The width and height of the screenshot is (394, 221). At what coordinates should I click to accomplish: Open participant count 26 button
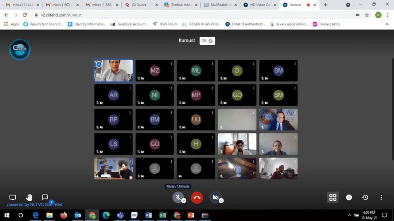[207, 41]
